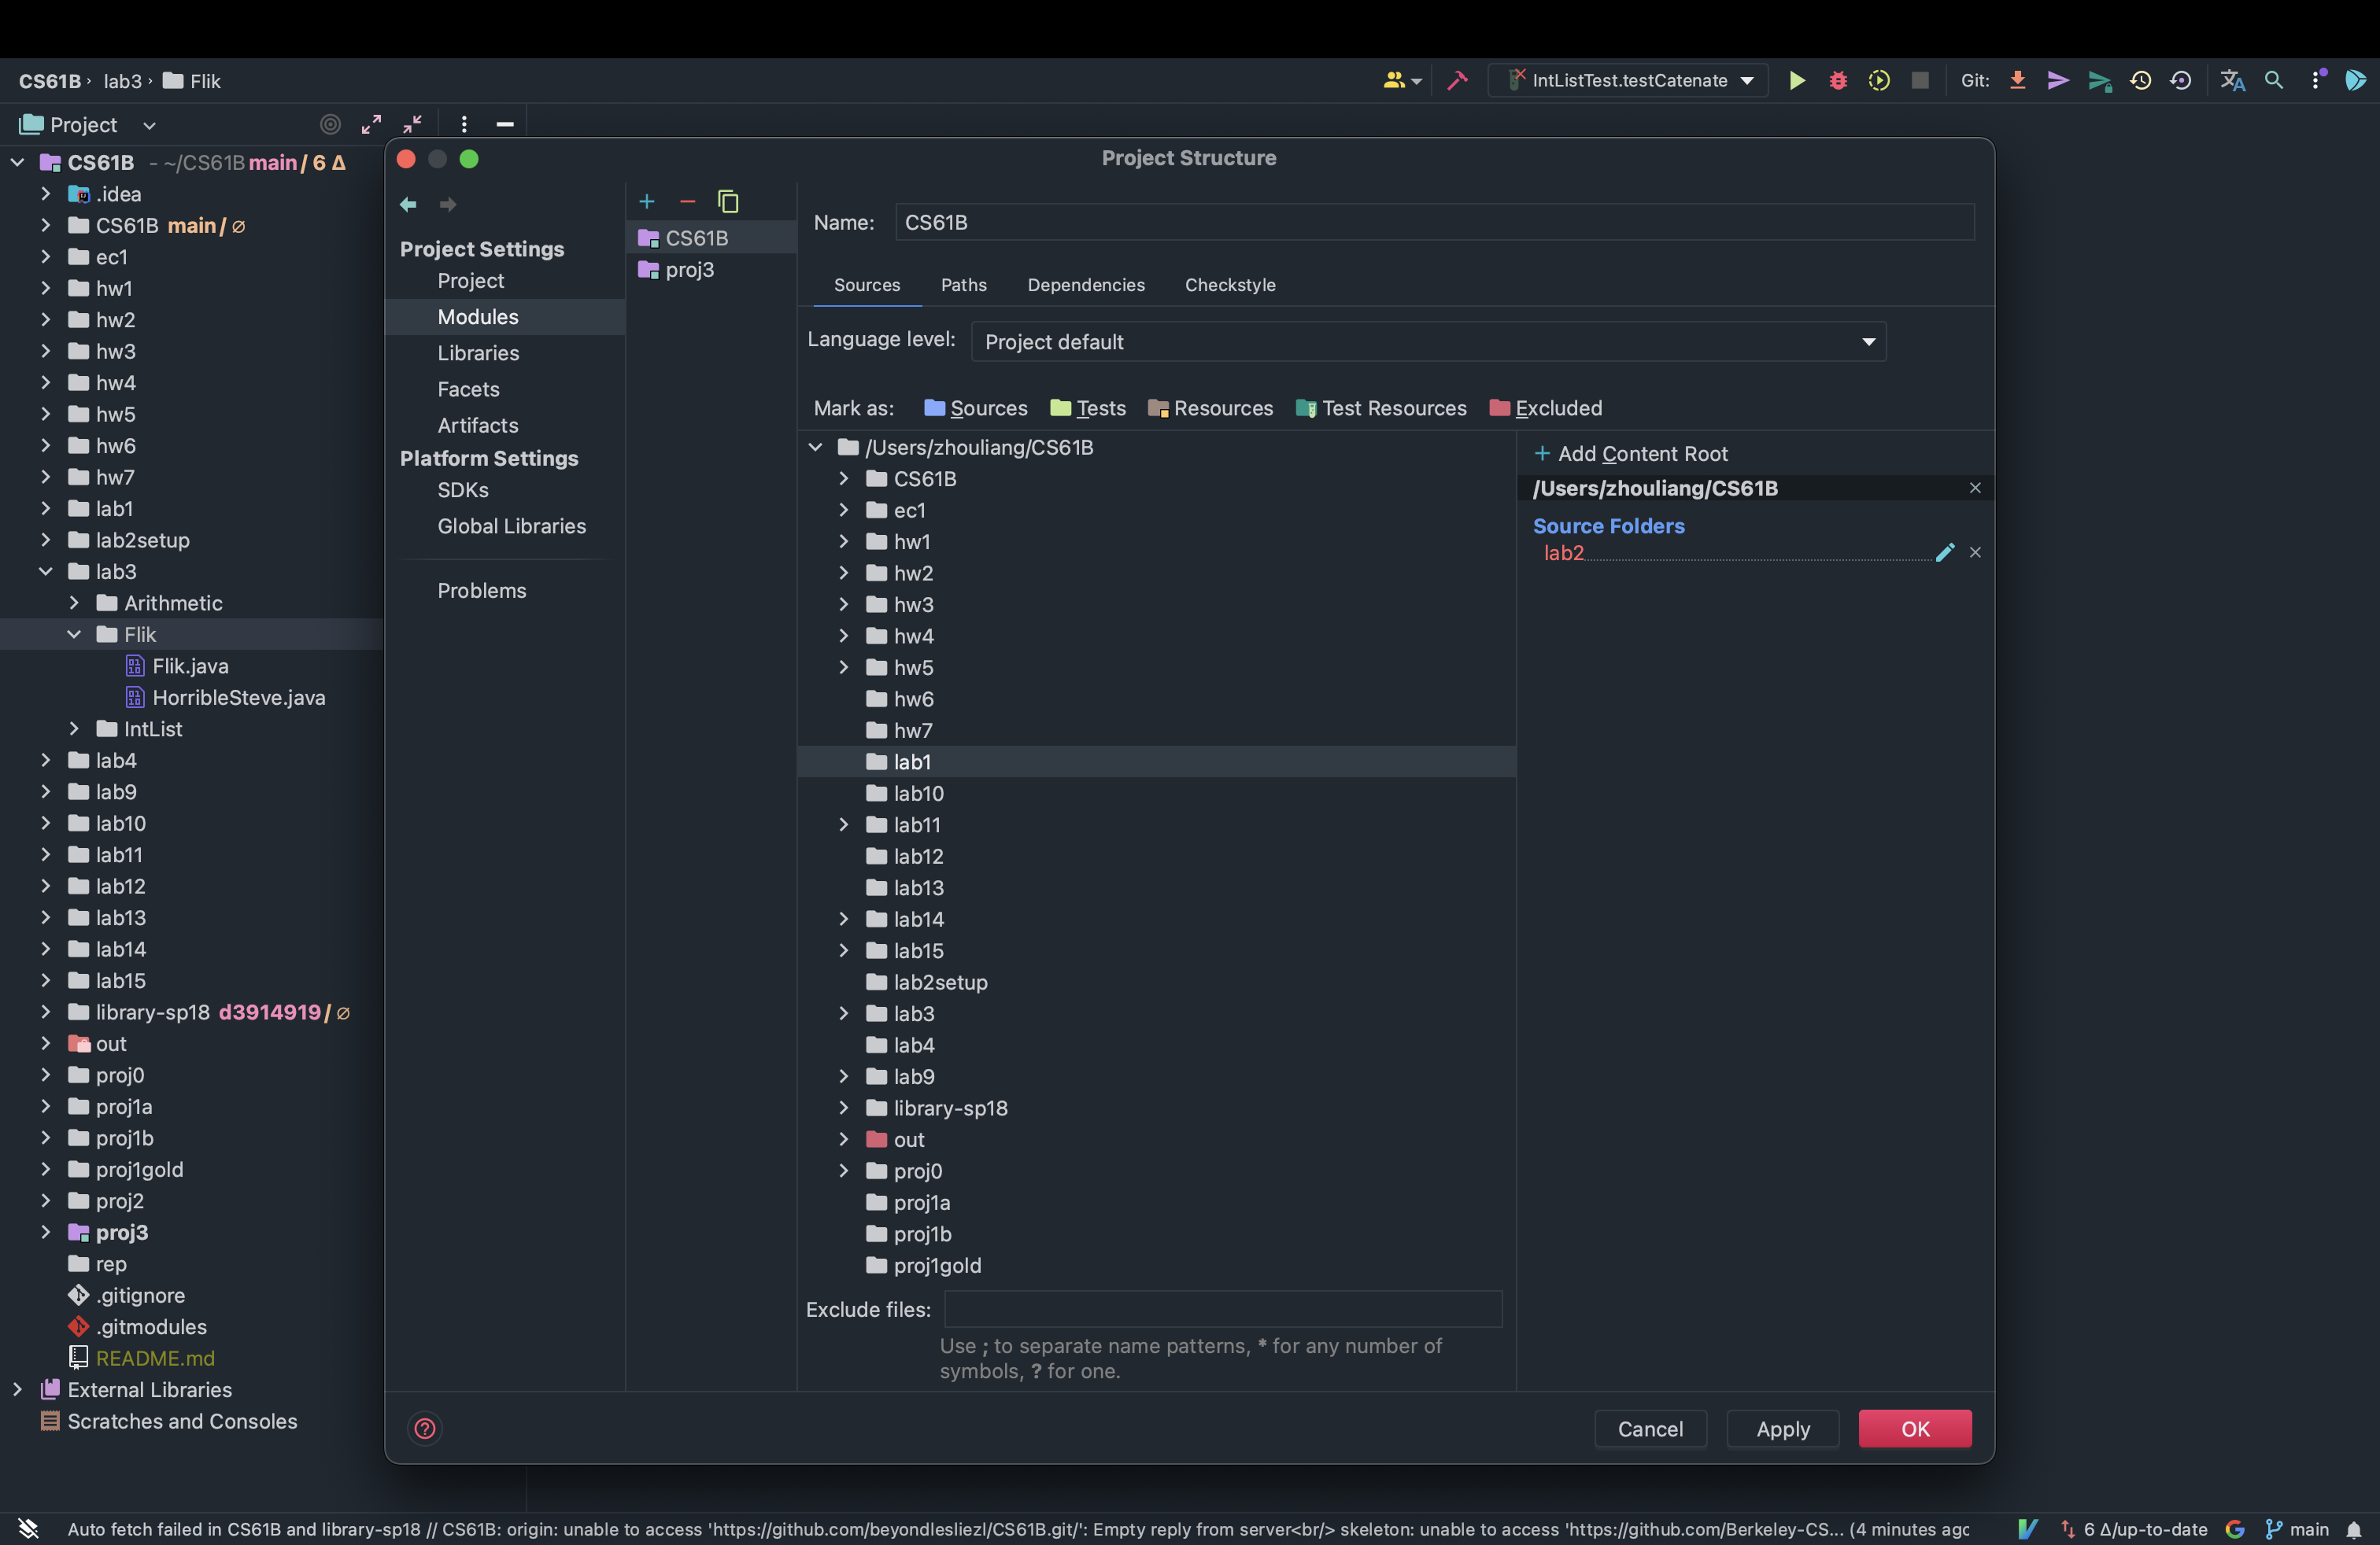Open Libraries in Project Settings
Image resolution: width=2380 pixels, height=1545 pixels.
tap(478, 352)
